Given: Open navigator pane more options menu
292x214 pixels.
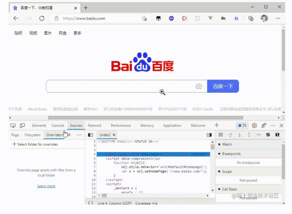Looking at the screenshot, I should point(79,135).
